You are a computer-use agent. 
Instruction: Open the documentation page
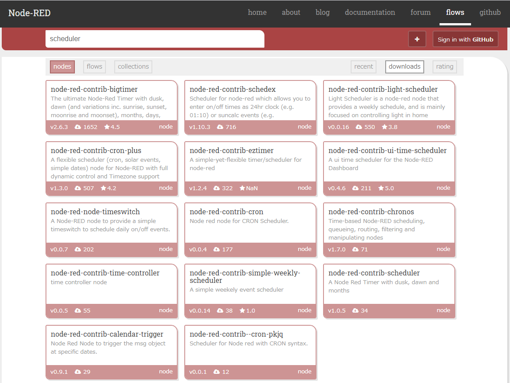point(370,12)
